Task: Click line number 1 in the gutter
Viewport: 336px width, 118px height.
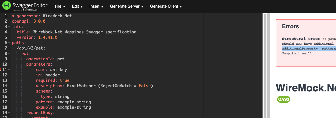Action: tap(6, 16)
